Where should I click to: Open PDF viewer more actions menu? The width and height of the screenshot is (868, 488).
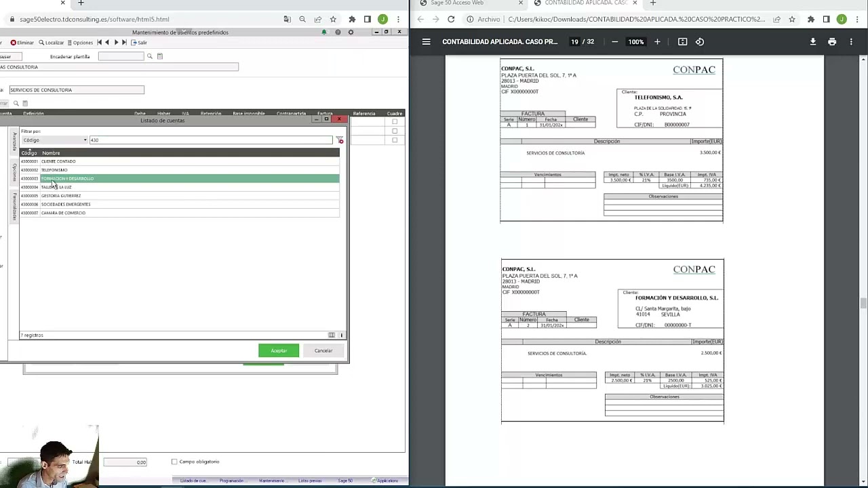coord(851,42)
